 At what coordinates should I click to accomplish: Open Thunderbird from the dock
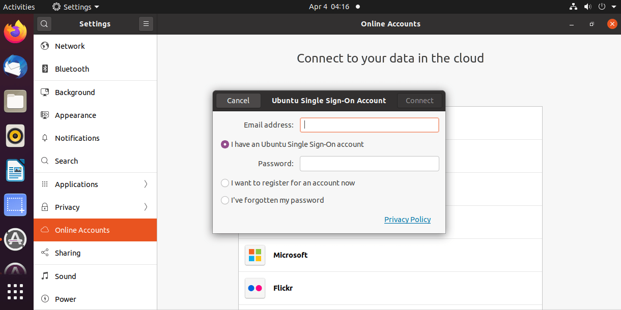coord(15,67)
